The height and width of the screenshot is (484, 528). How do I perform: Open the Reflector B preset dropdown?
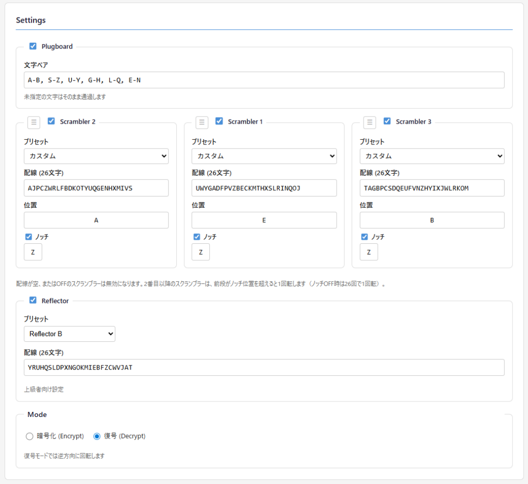[x=70, y=334]
